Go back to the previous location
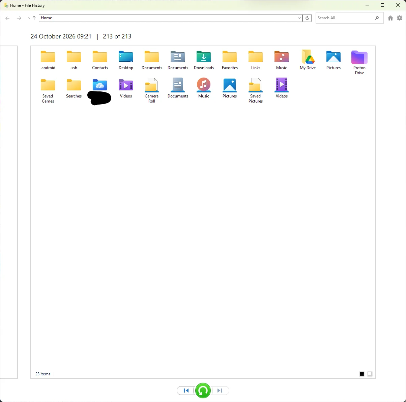The image size is (406, 402). coord(8,18)
